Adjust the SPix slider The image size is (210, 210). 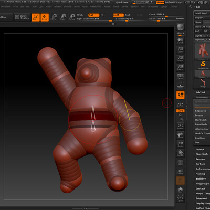coord(180,34)
